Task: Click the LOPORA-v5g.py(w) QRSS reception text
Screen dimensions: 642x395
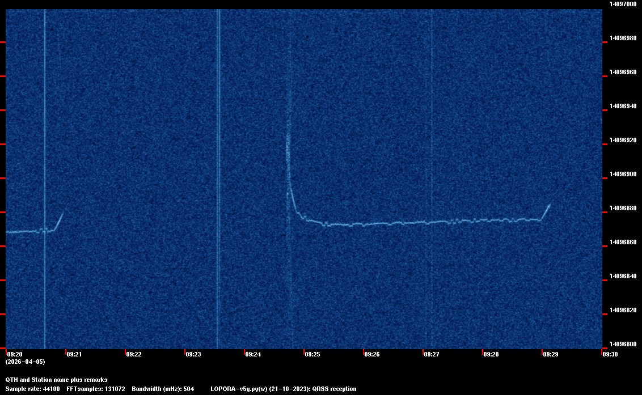Action: [284, 389]
